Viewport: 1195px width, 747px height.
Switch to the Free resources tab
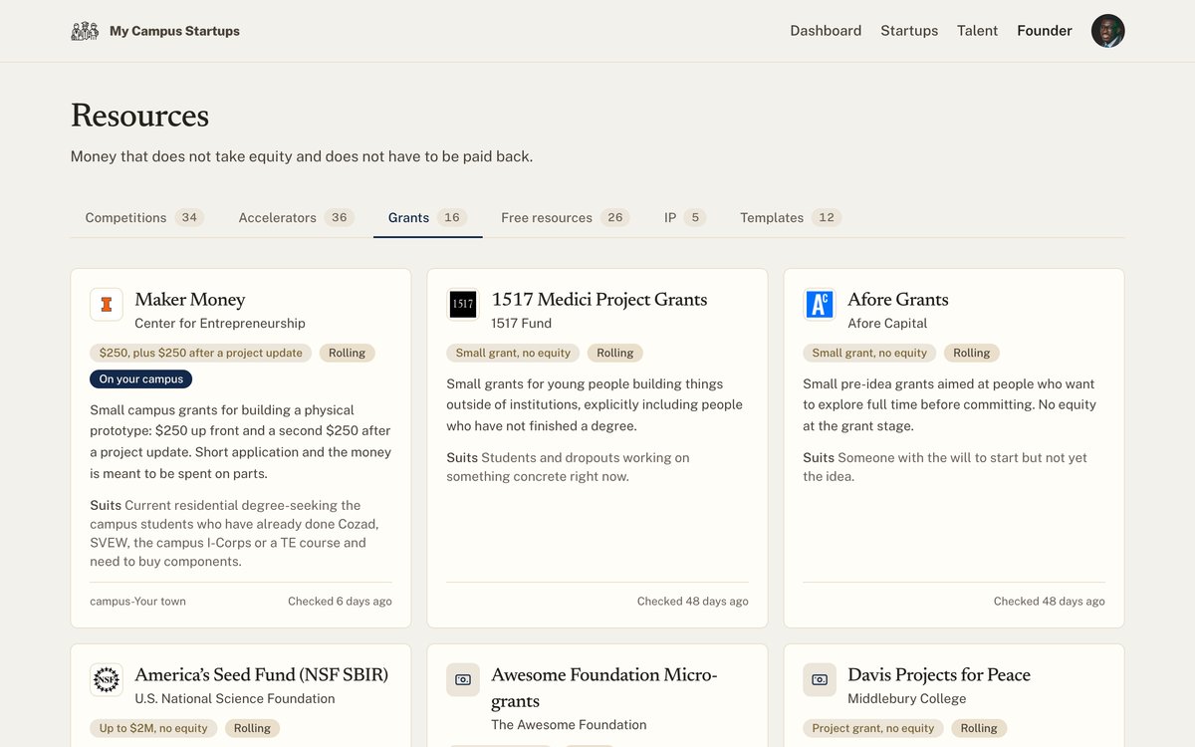click(566, 217)
